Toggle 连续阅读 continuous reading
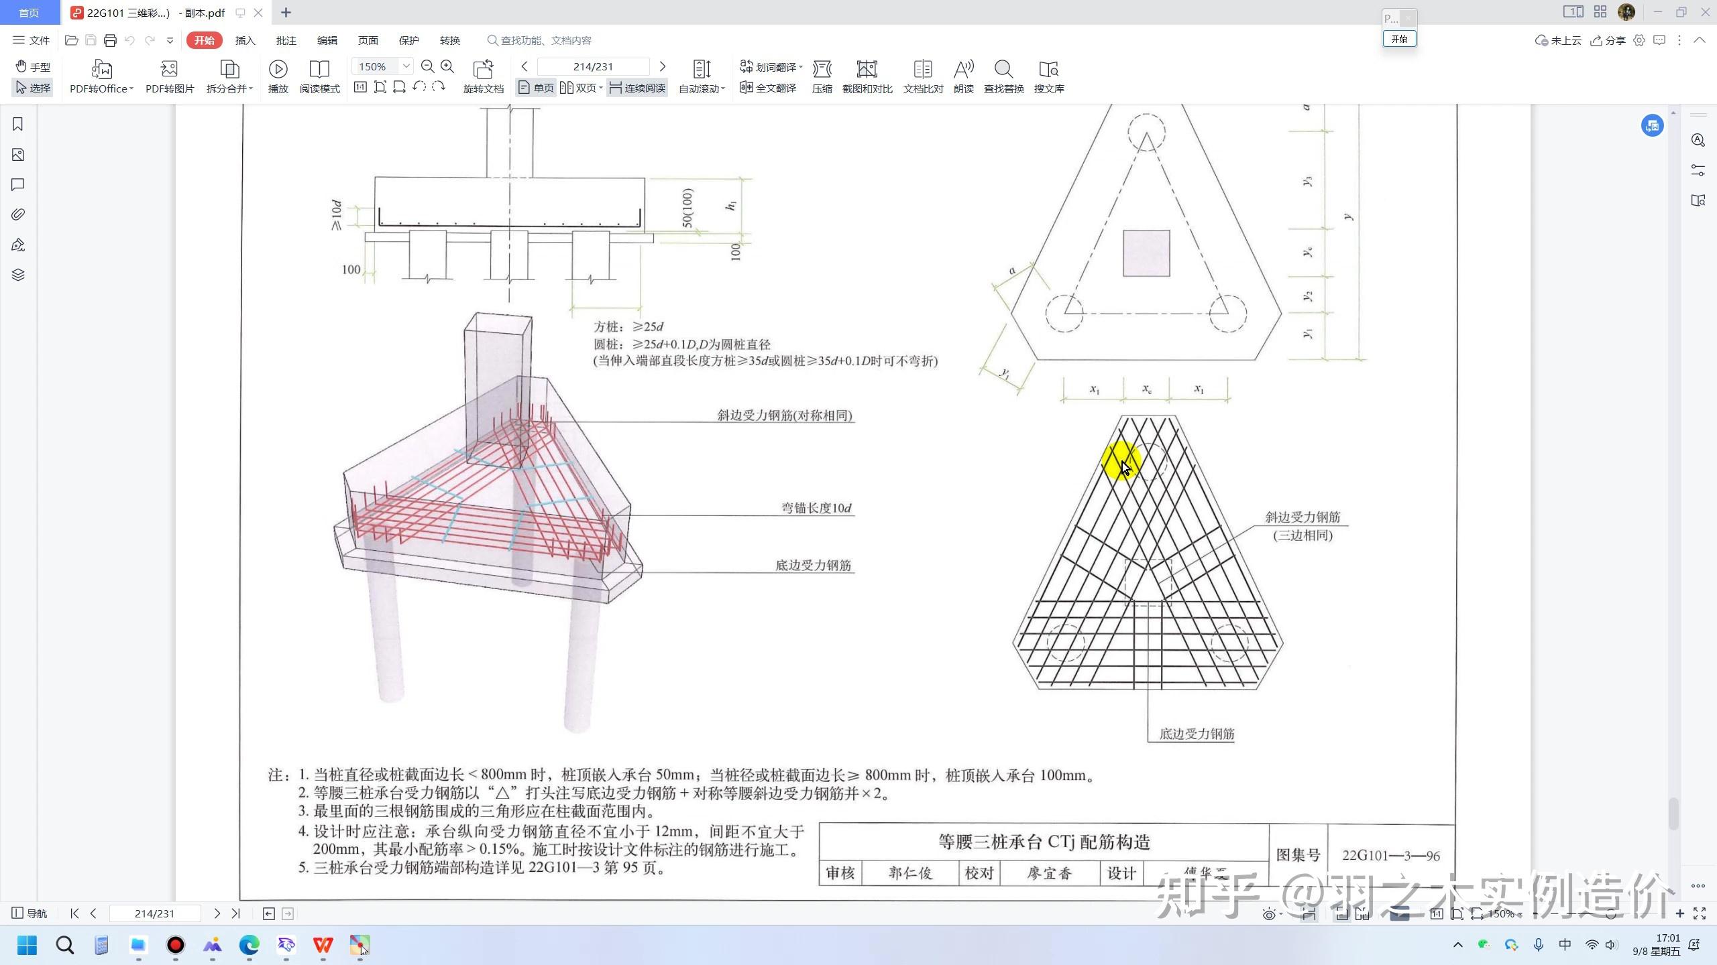The image size is (1717, 965). click(x=637, y=88)
